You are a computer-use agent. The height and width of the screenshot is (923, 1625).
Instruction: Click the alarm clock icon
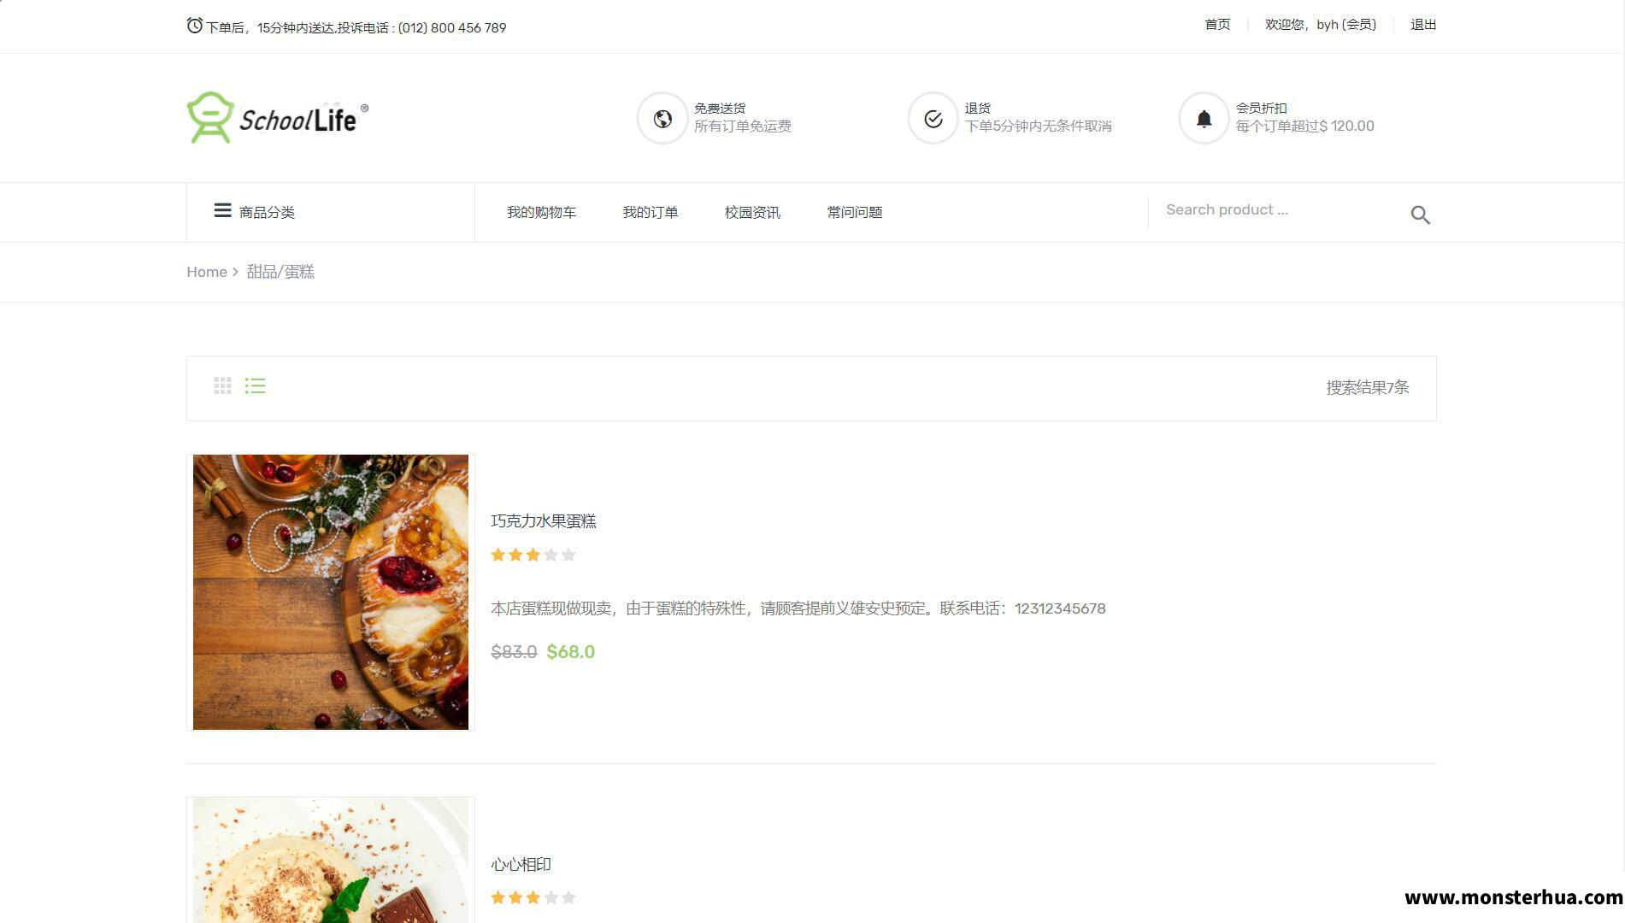click(x=195, y=26)
